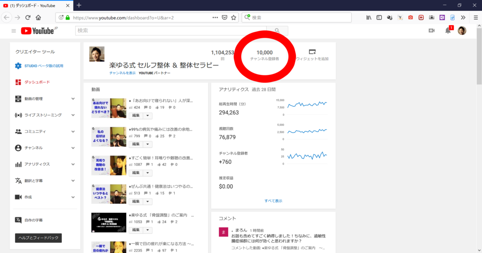
Task: Click the 視聴回数 76,879 value
Action: tap(227, 137)
